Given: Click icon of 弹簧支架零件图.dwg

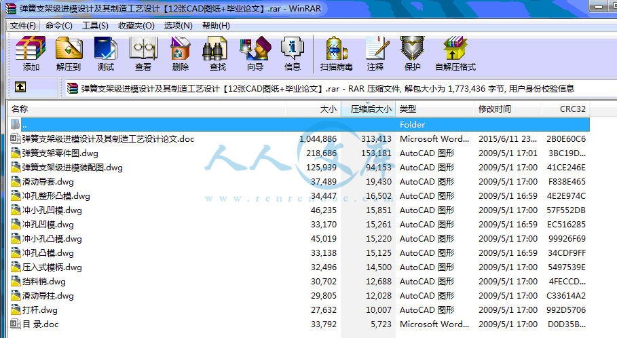Looking at the screenshot, I should coord(16,153).
